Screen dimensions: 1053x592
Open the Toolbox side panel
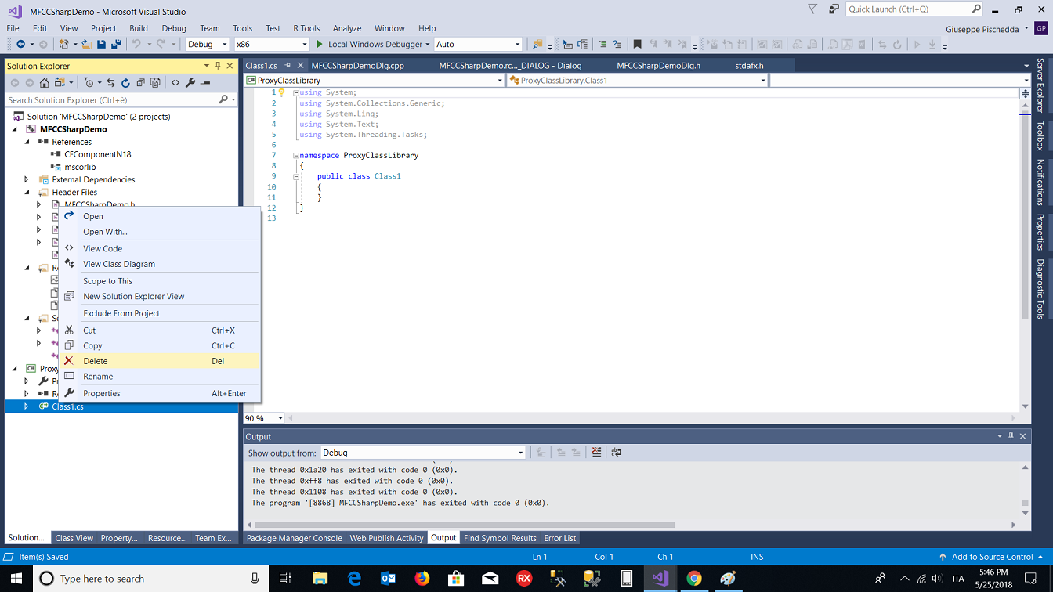coord(1040,135)
